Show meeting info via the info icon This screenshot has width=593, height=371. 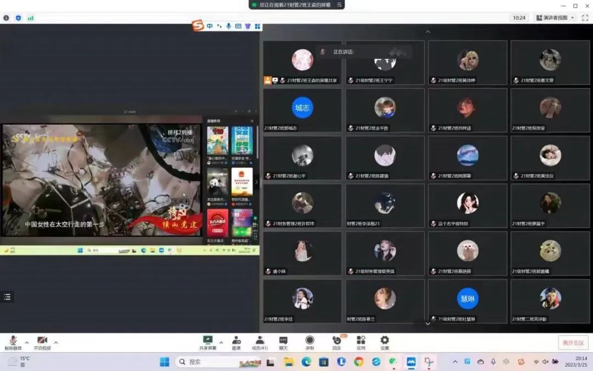point(6,18)
